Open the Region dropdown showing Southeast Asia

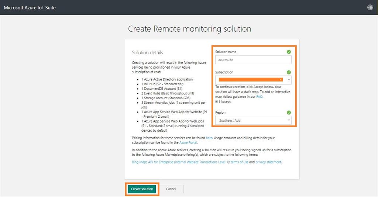point(253,120)
